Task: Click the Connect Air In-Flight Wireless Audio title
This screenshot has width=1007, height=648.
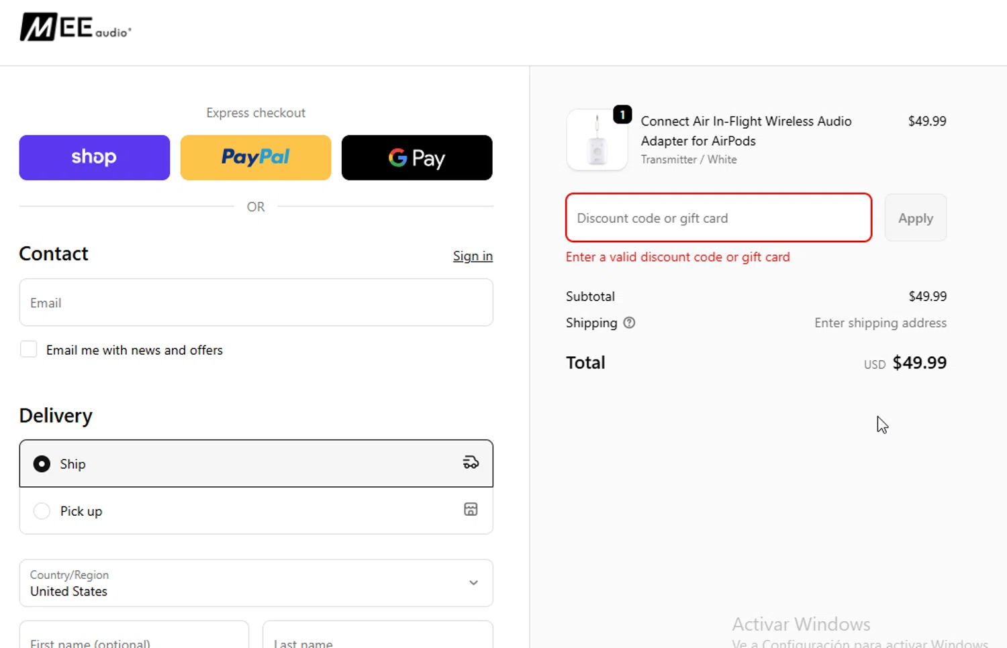Action: click(x=746, y=131)
